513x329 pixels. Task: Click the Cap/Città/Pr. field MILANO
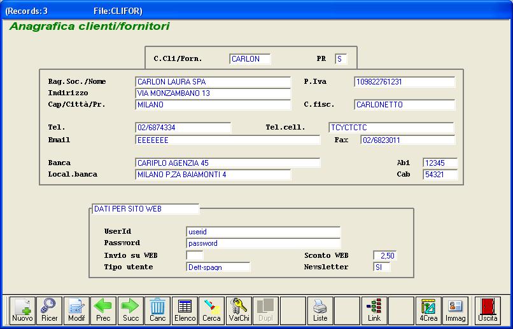[213, 105]
